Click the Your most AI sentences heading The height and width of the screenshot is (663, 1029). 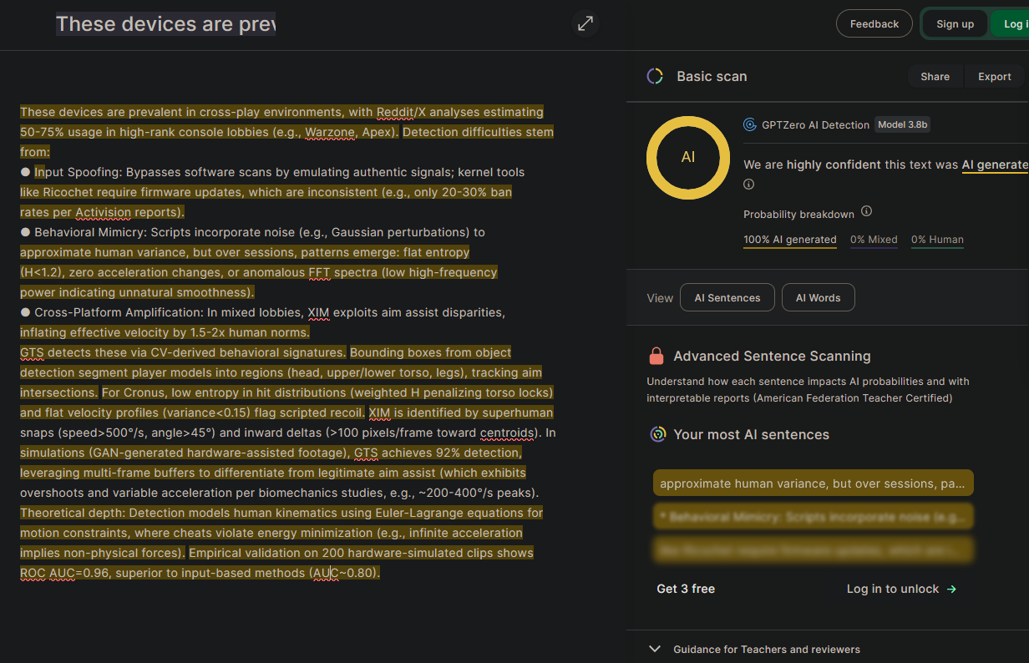pos(751,434)
